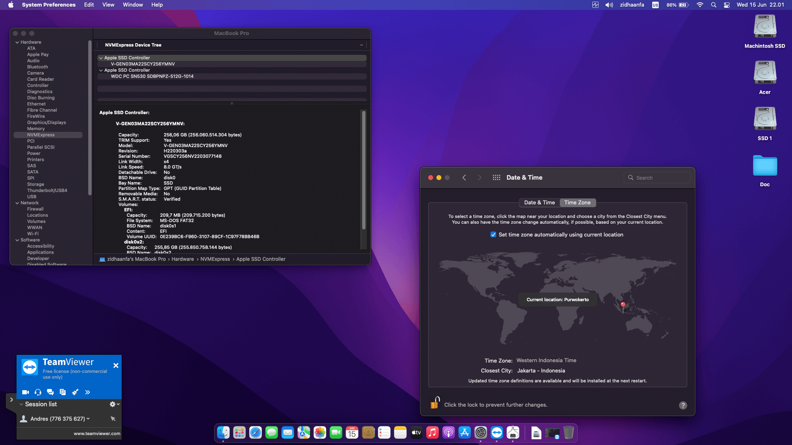The height and width of the screenshot is (445, 792).
Task: Switch to the Date & Time tab
Action: [539, 202]
